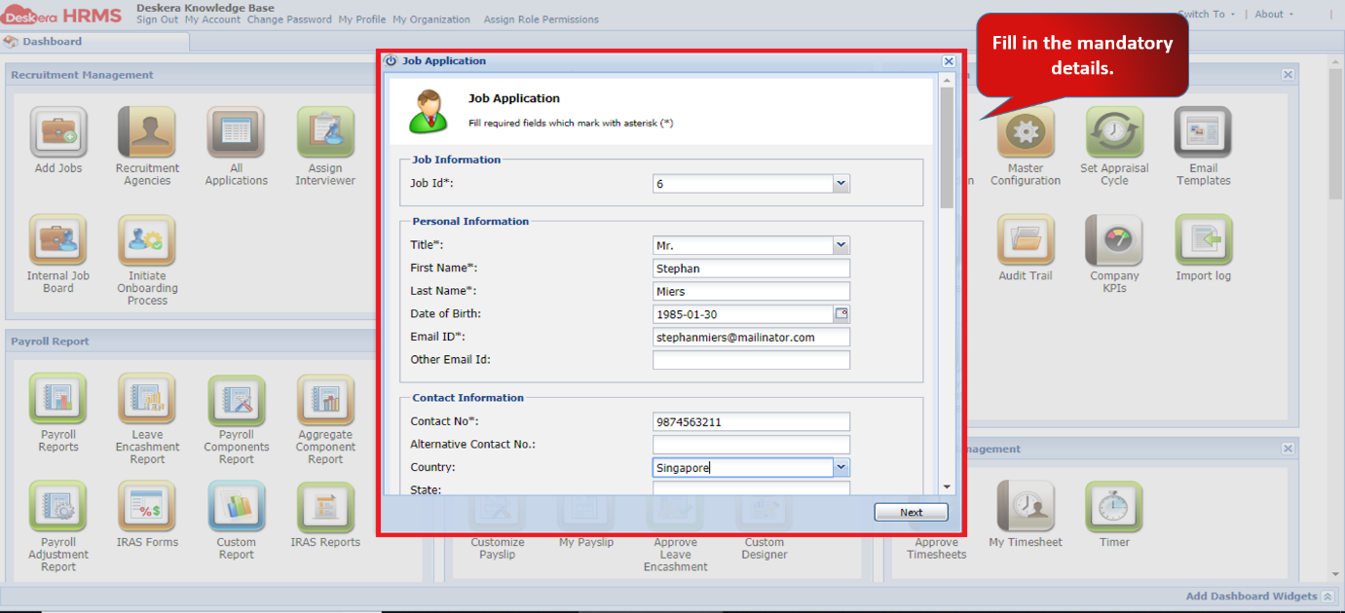The image size is (1345, 613).
Task: Expand the Job Id dropdown
Action: 841,183
